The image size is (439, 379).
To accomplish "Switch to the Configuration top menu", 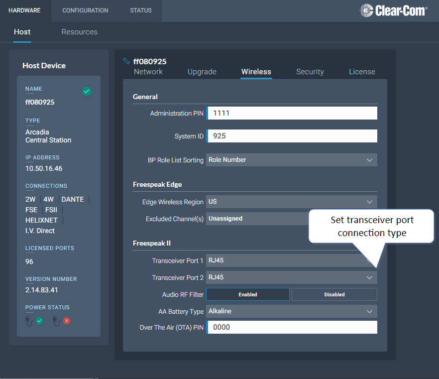I will pyautogui.click(x=85, y=10).
